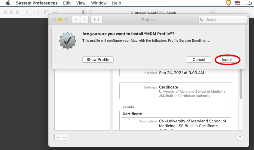Open the Edit menu
This screenshot has width=254, height=150.
67,3
